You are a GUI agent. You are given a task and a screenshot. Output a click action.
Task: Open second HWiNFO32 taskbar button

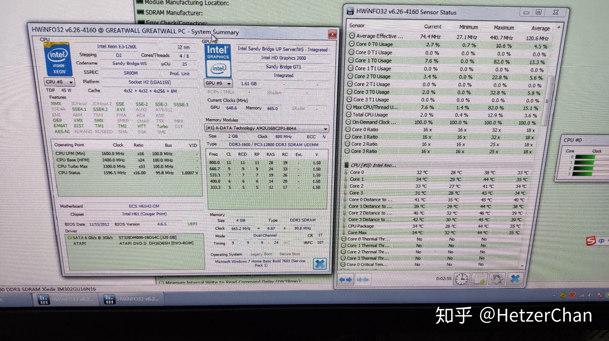(131, 299)
